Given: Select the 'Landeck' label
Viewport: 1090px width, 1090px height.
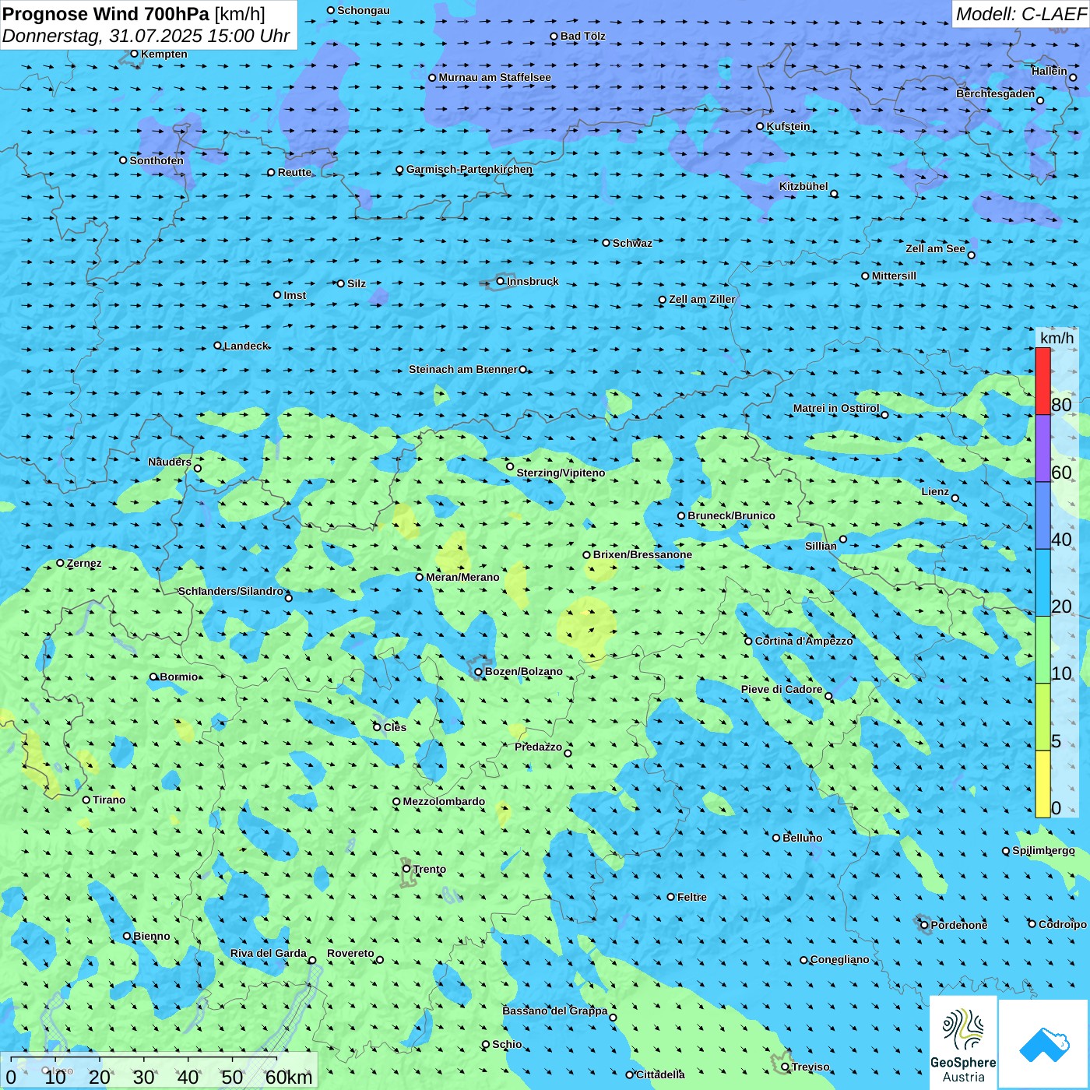Looking at the screenshot, I should click(246, 346).
